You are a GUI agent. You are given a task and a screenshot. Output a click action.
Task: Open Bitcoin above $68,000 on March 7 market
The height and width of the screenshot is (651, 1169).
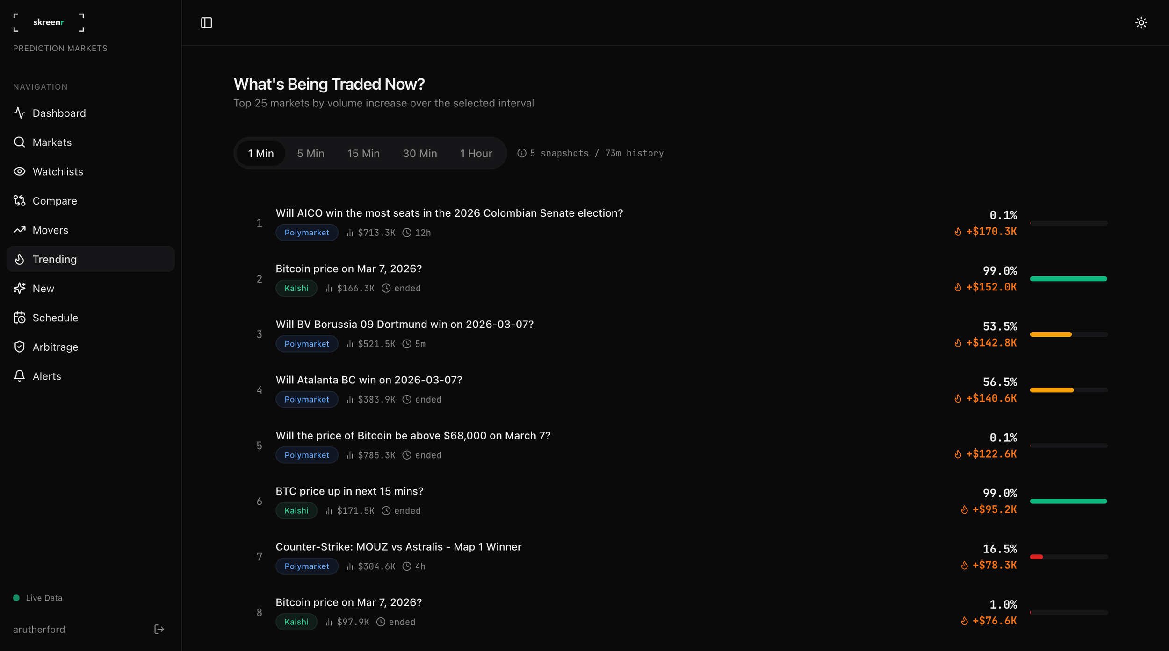tap(413, 435)
